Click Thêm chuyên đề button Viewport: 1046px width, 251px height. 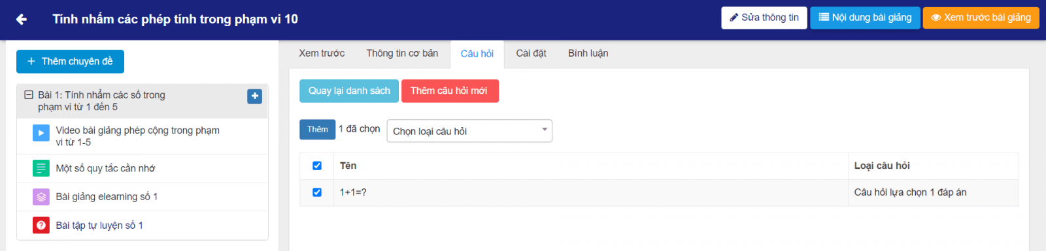coord(70,61)
